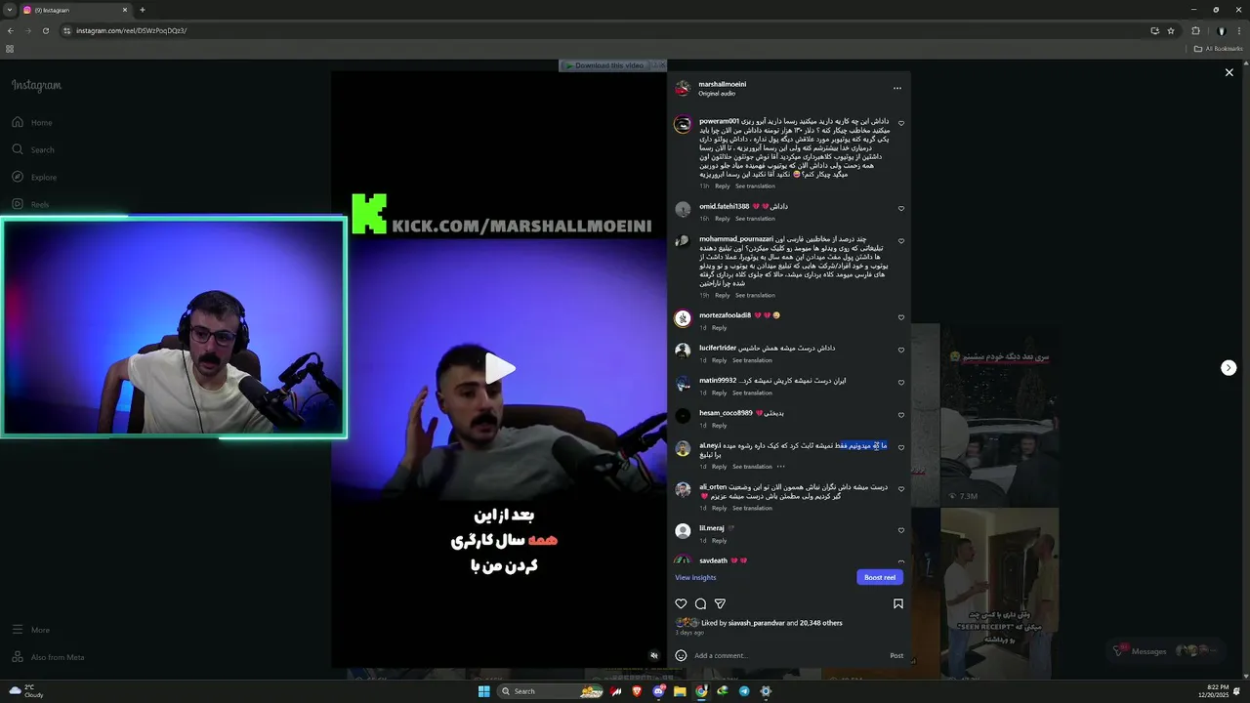Click the center play button on the reel
Screen dimensions: 1250x703
pos(500,368)
